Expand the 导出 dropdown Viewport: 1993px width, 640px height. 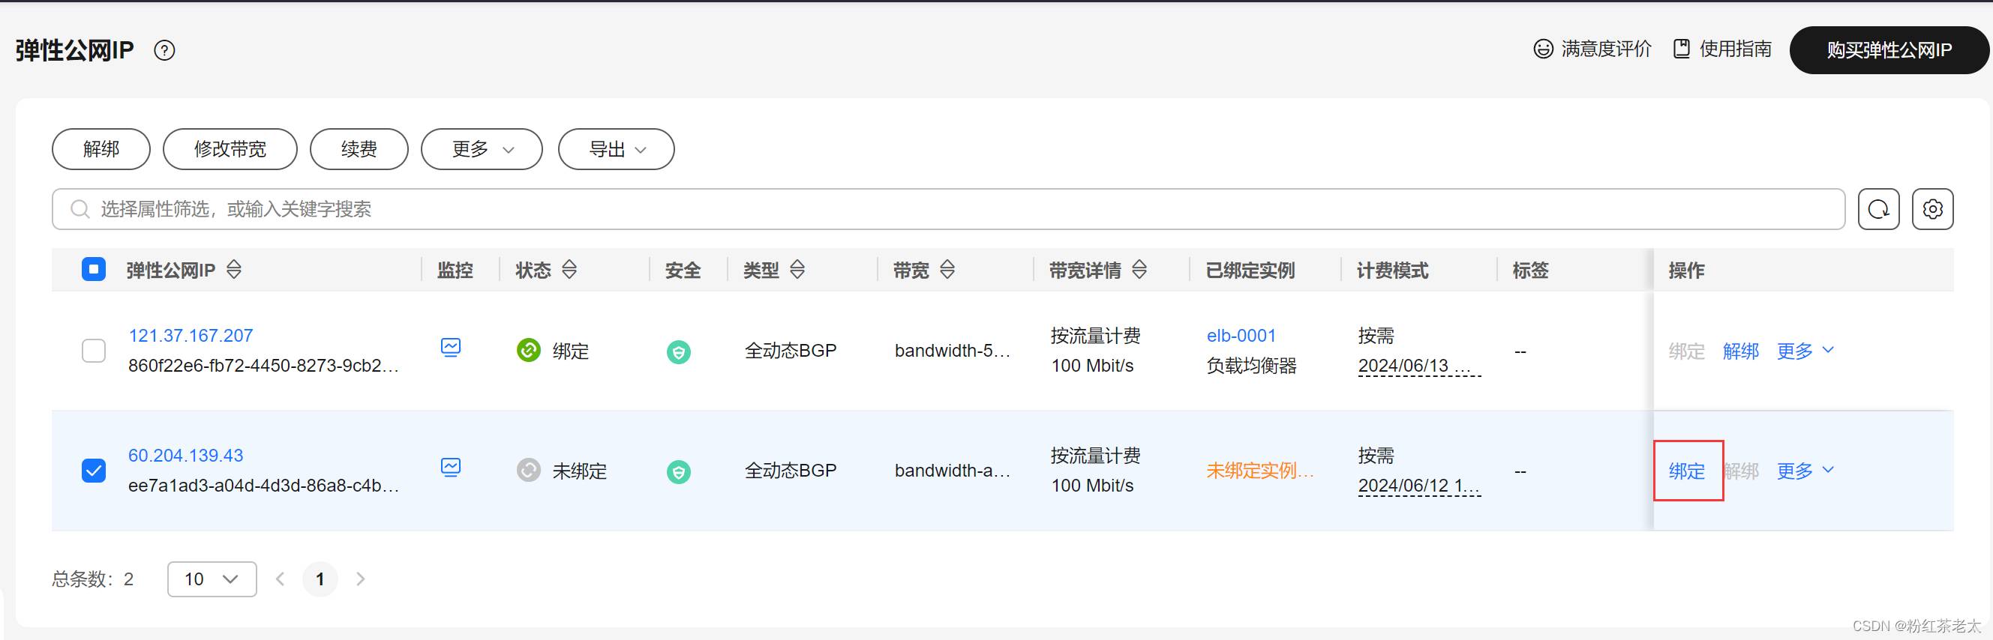616,149
